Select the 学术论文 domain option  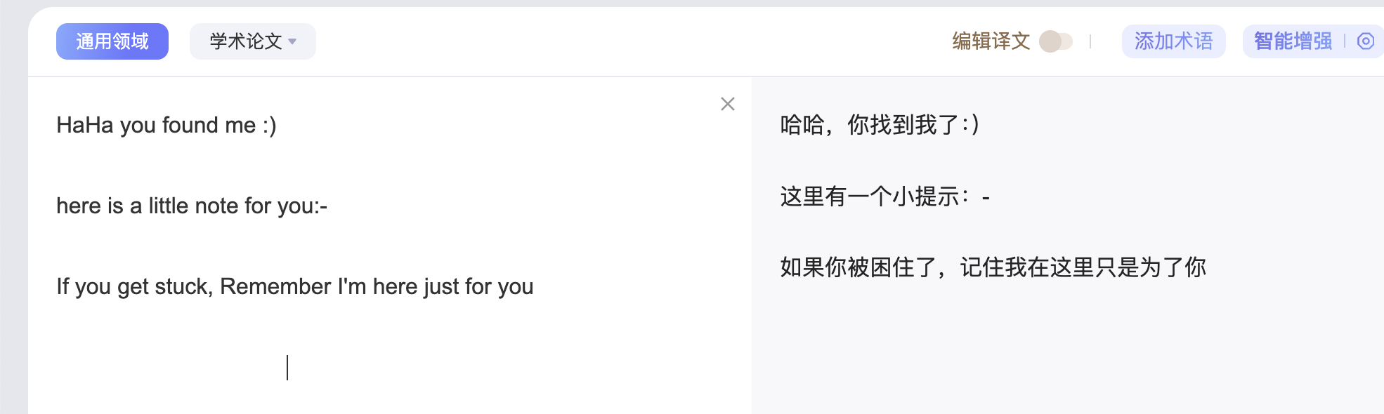[246, 41]
